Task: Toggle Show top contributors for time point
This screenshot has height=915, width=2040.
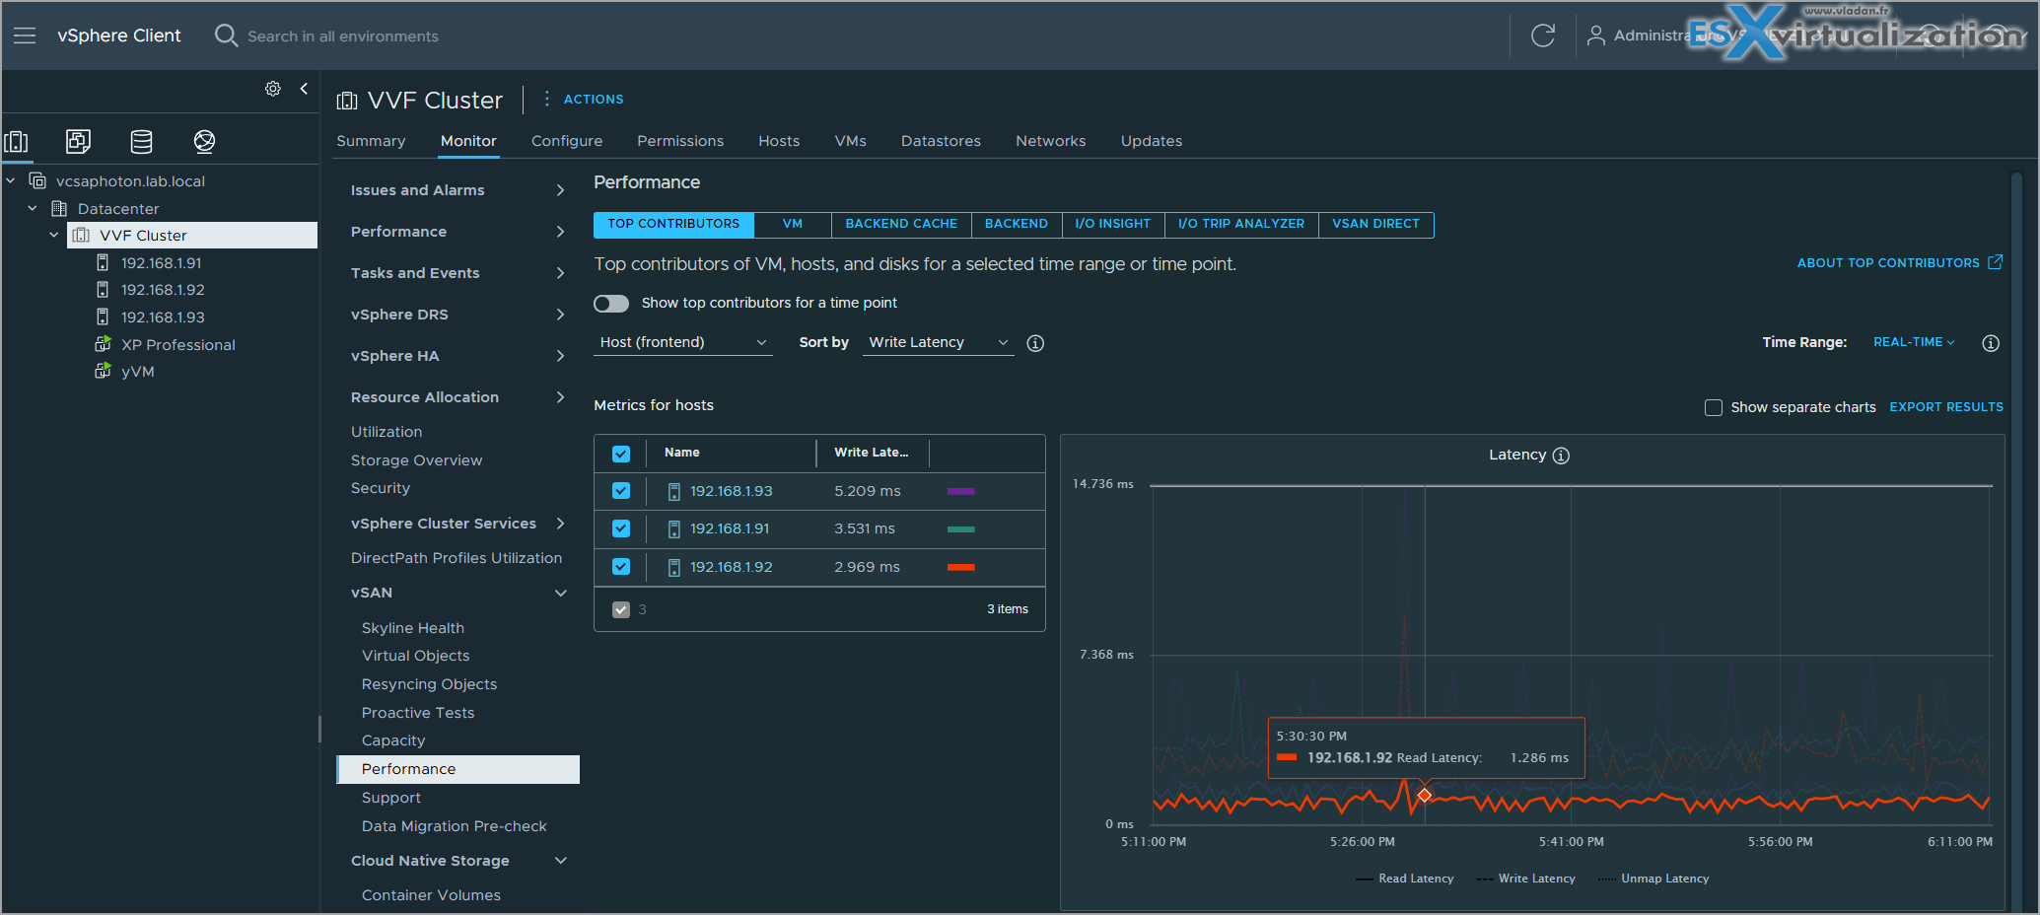Action: point(611,304)
